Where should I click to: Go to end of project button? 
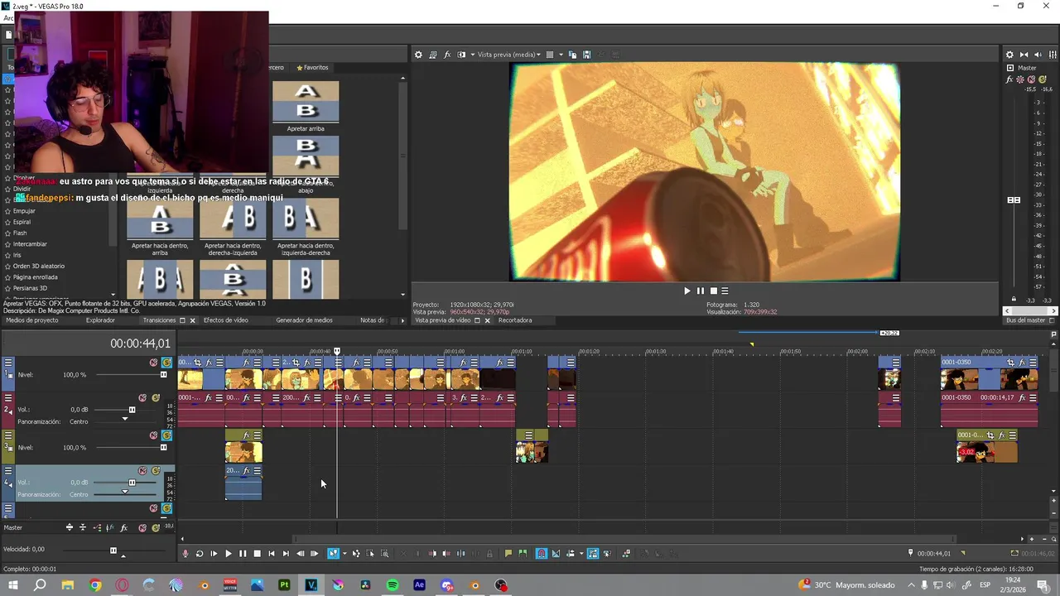tap(286, 554)
